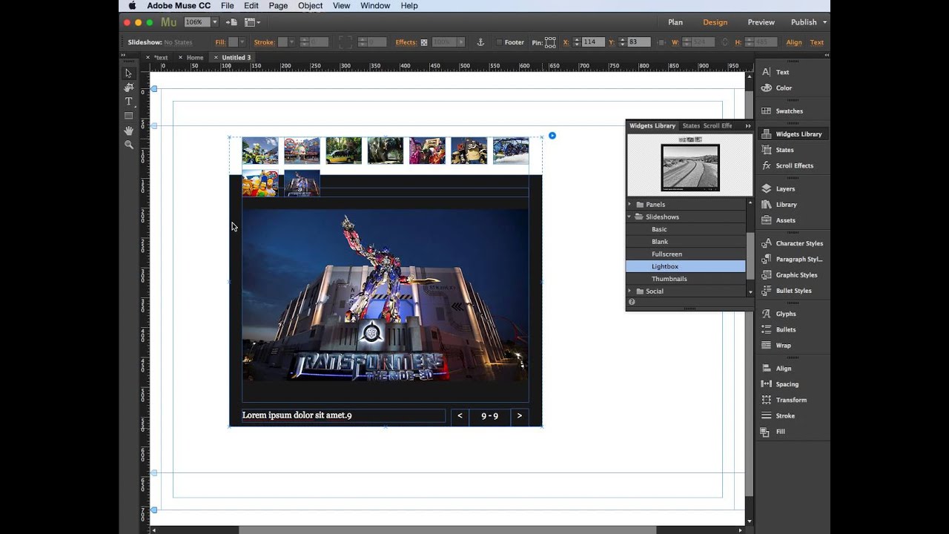The height and width of the screenshot is (534, 949).
Task: Open the States panel in sidebar
Action: click(x=777, y=150)
